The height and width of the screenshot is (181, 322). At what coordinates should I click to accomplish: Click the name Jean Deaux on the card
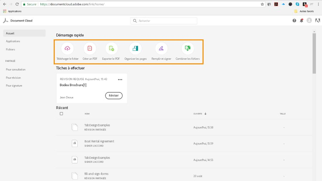pyautogui.click(x=67, y=98)
